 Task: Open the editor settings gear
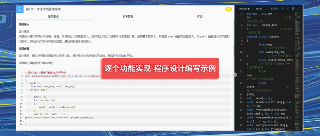coord(293,9)
